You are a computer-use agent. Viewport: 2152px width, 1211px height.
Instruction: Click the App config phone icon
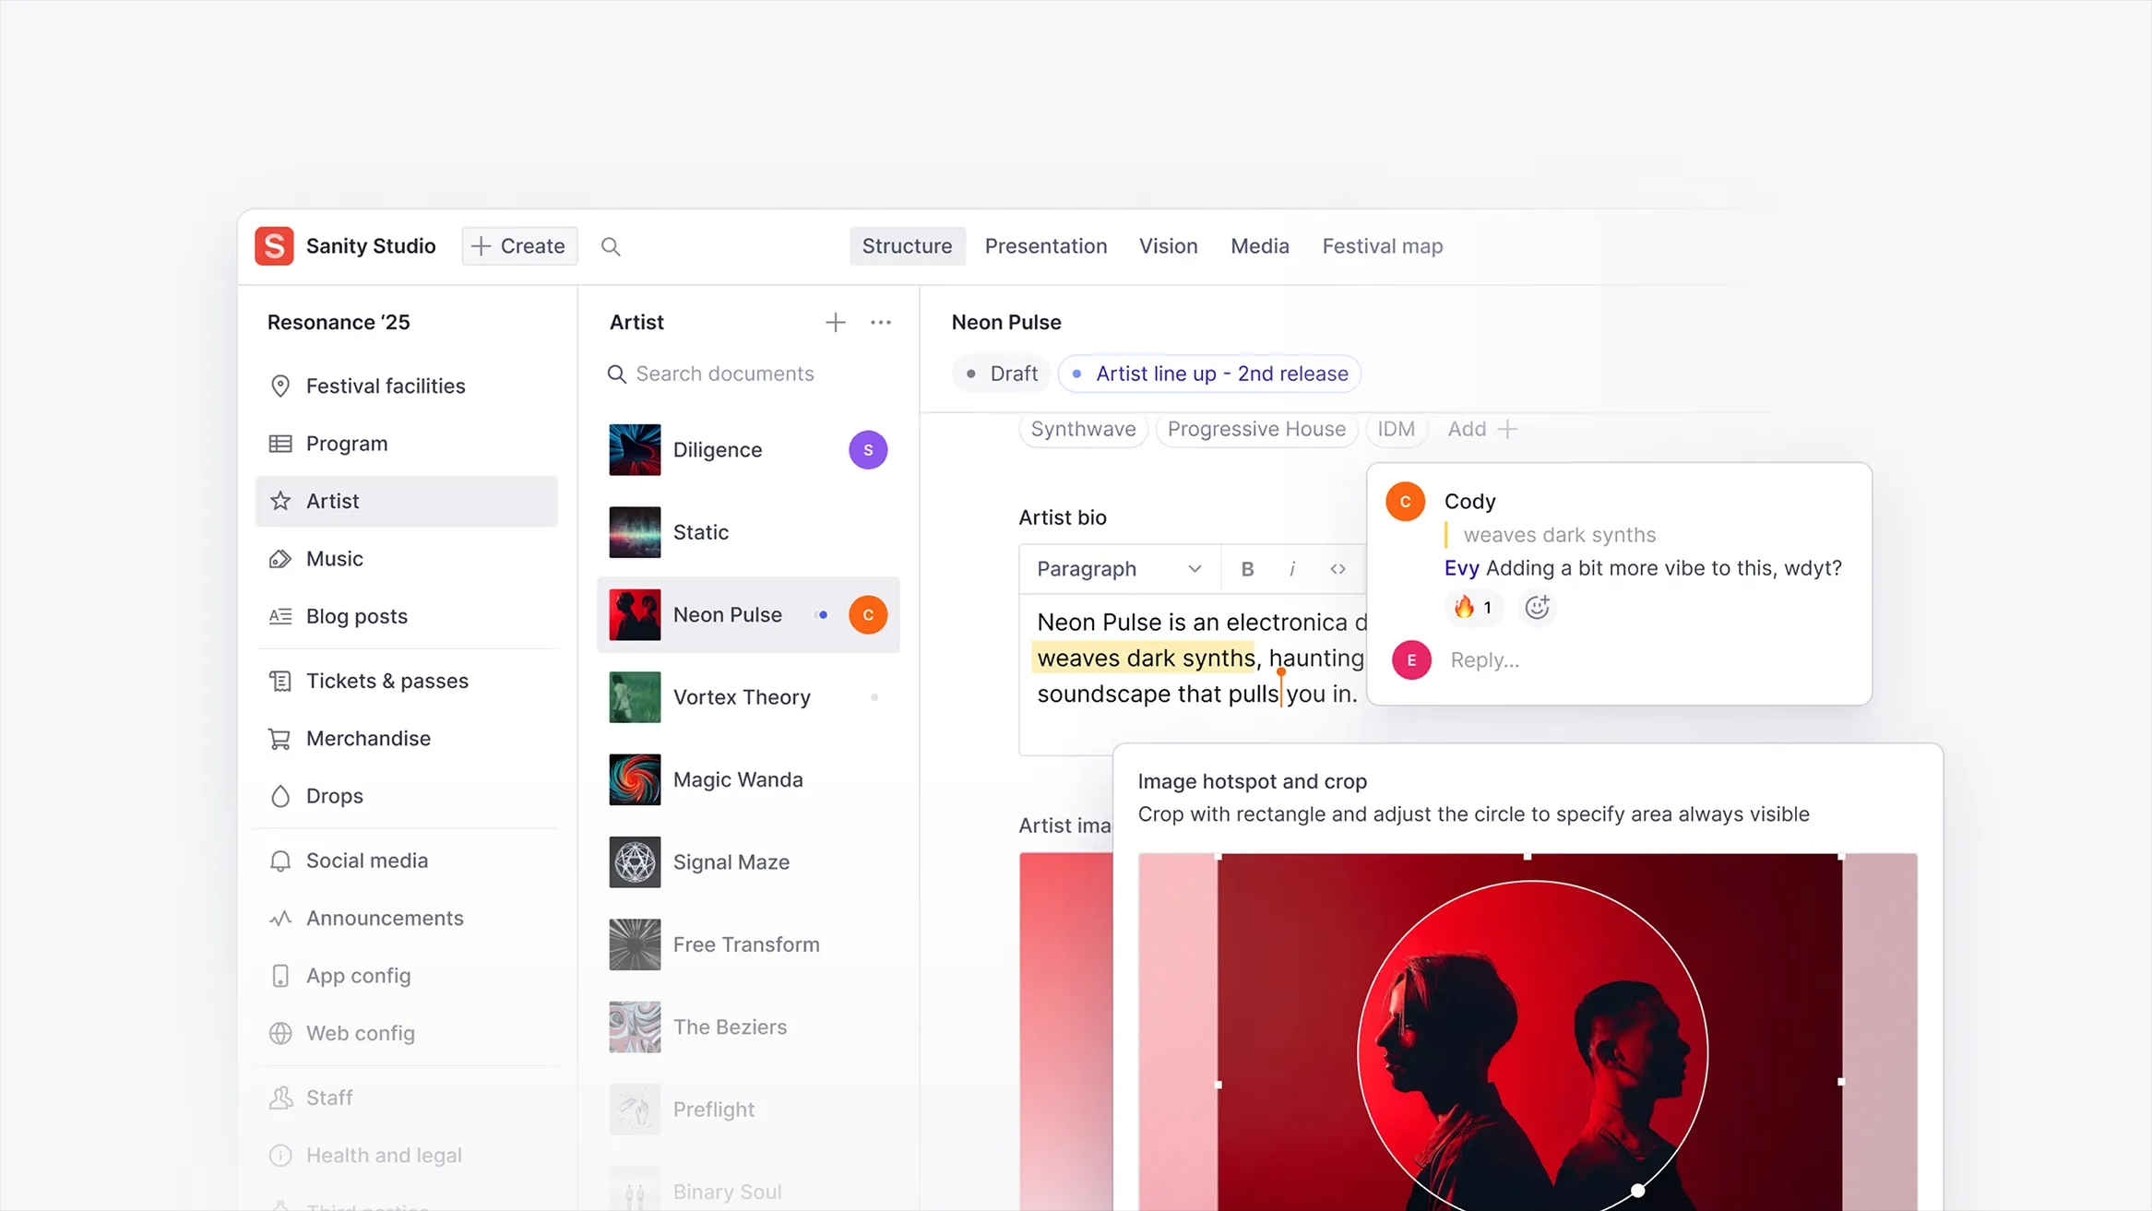(x=280, y=976)
